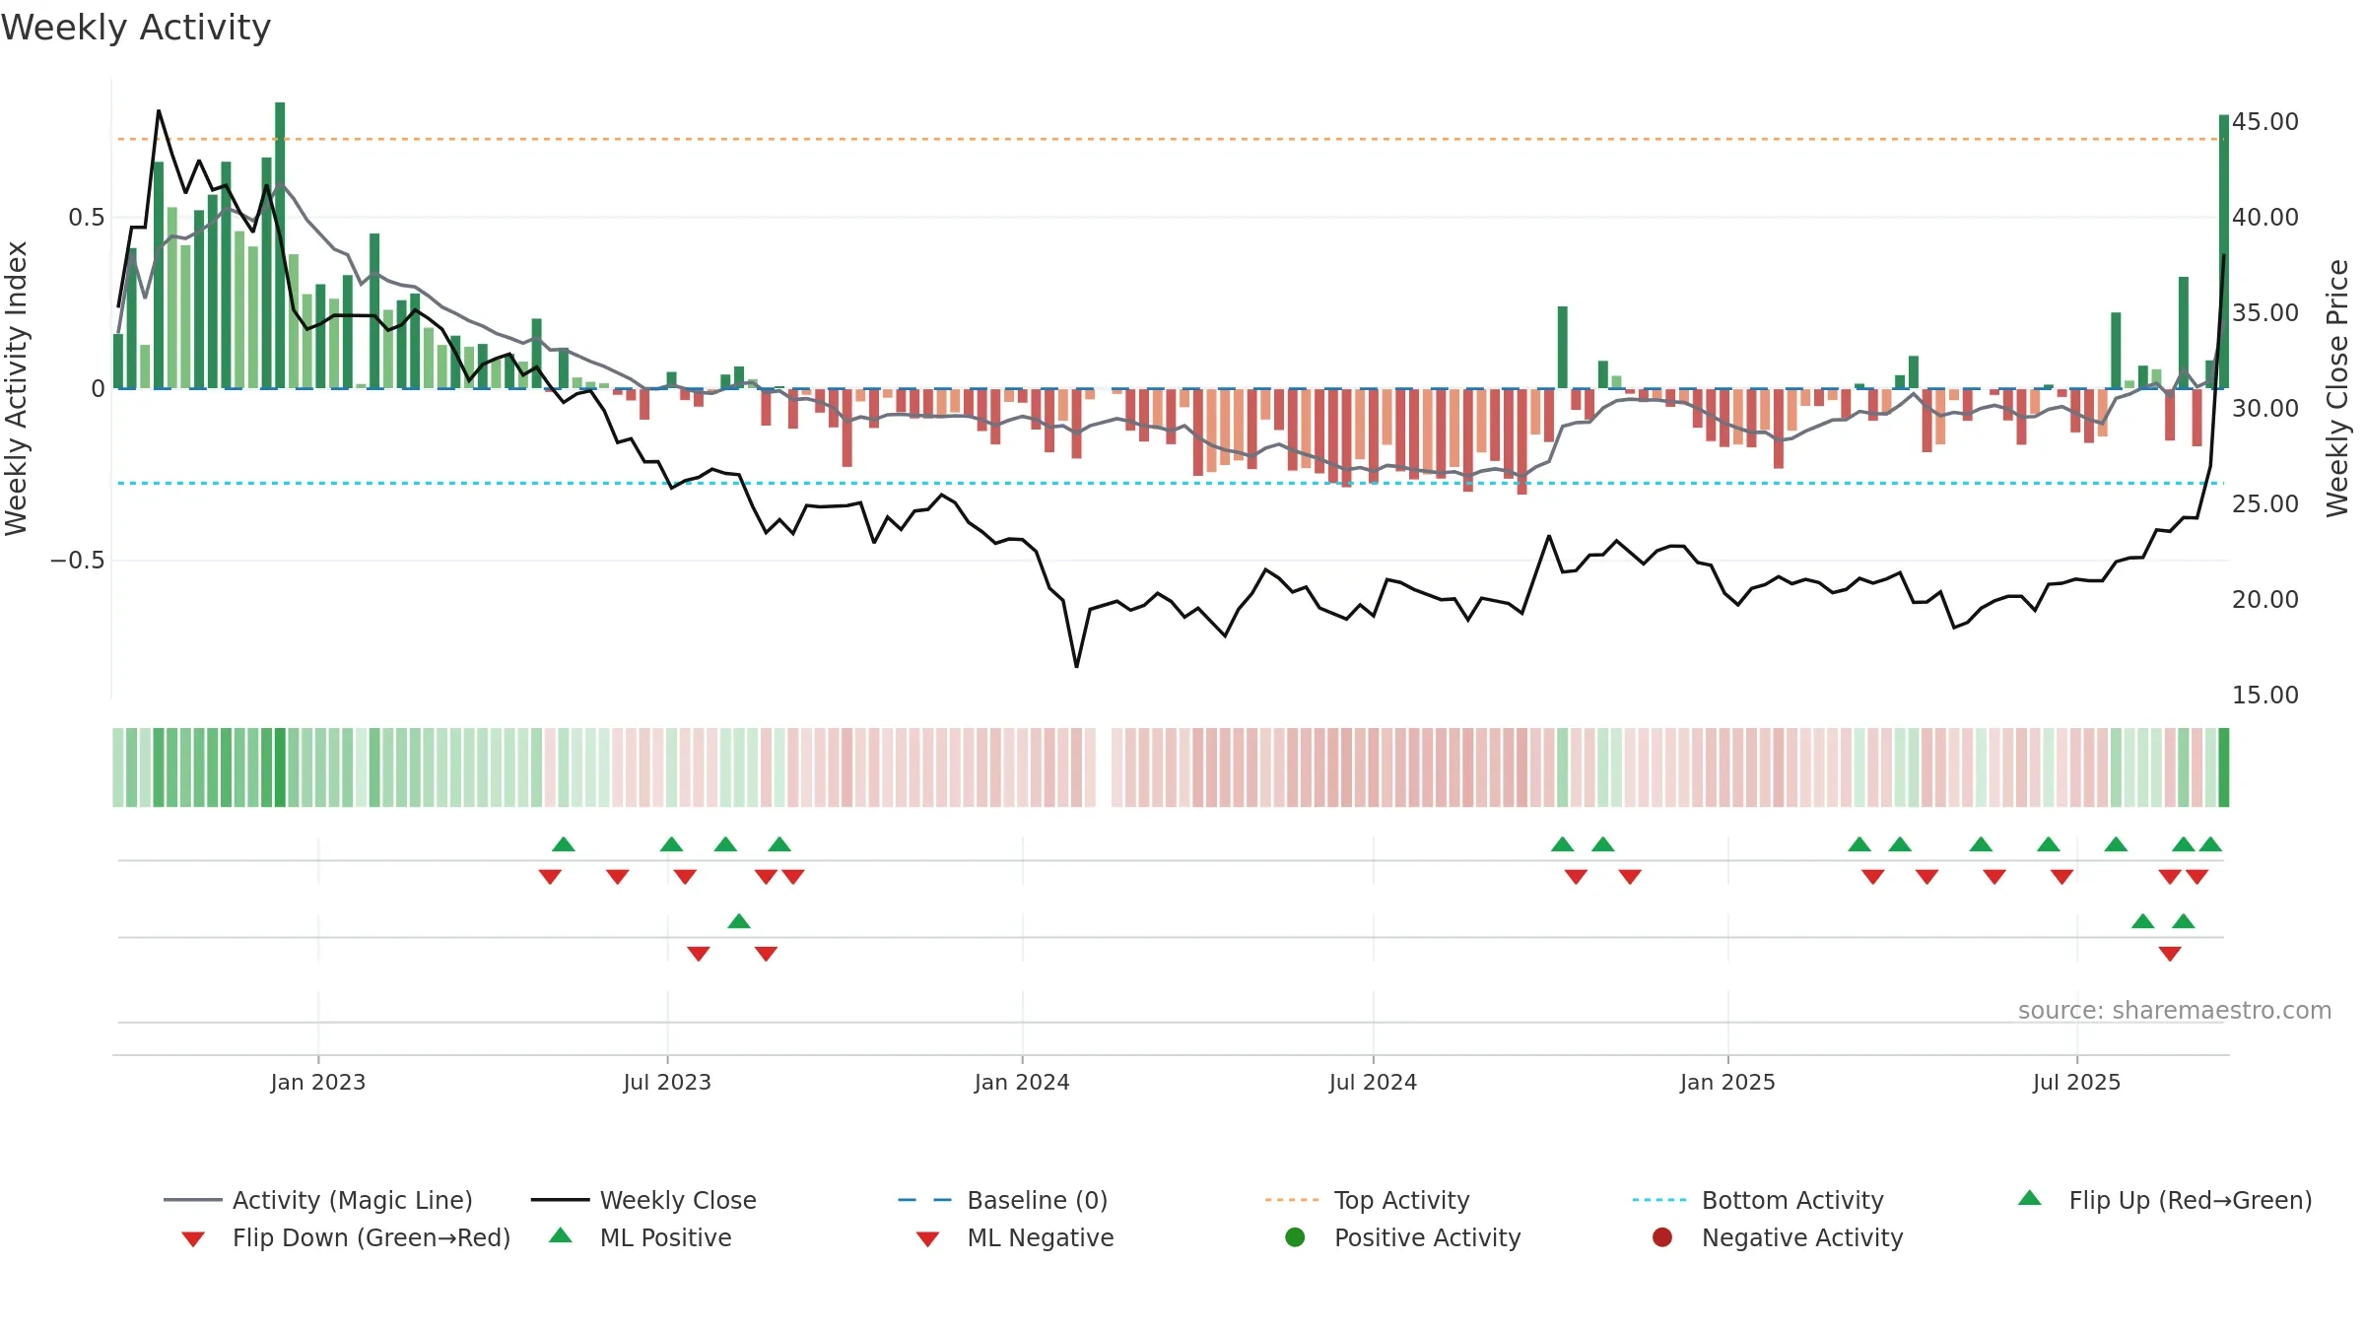Viewport: 2365px width, 1330px height.
Task: Click the Jan 2024 axis label
Action: click(x=1022, y=1082)
